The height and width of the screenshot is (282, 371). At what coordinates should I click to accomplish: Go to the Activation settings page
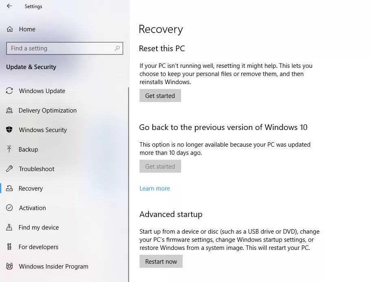coord(32,208)
